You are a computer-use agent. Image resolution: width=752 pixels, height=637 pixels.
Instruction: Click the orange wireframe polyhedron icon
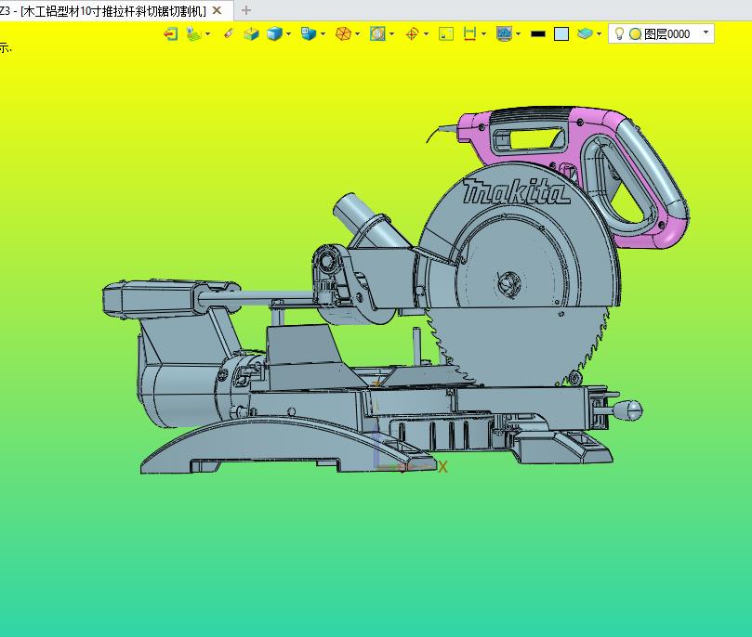pyautogui.click(x=343, y=34)
